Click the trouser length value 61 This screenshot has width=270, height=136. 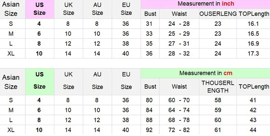[x=218, y=130]
